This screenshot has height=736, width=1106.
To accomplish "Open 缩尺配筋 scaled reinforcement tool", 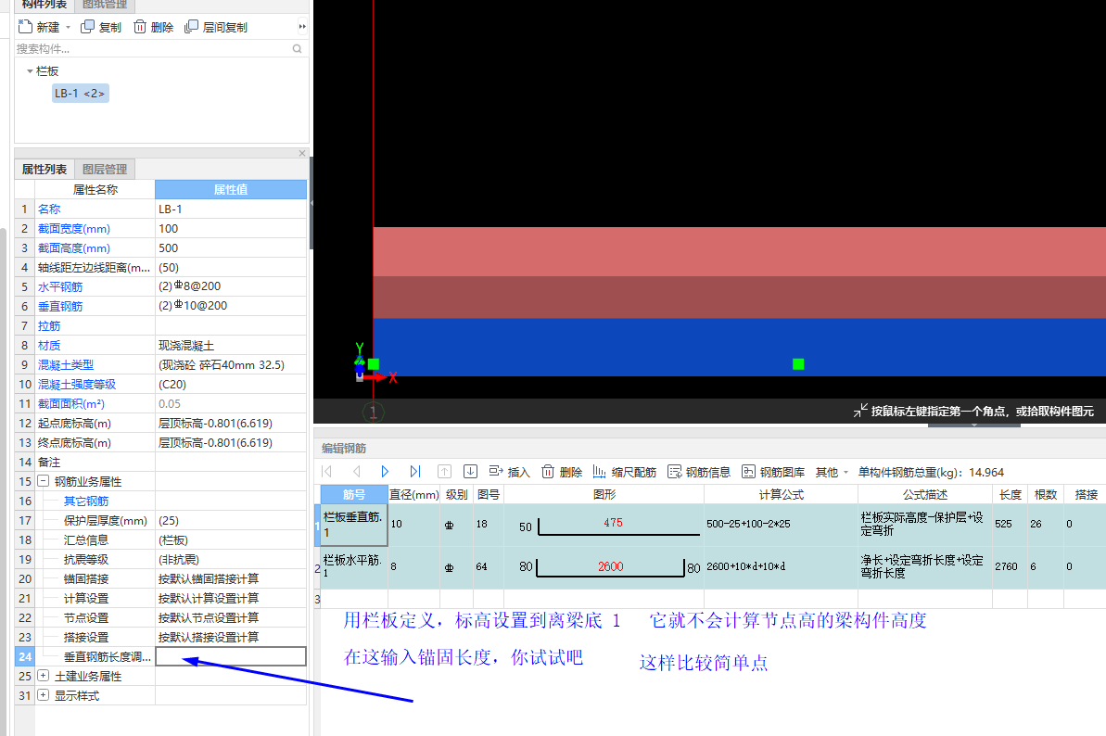I will [624, 472].
